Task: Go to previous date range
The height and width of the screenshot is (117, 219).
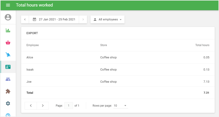Action: click(25, 19)
